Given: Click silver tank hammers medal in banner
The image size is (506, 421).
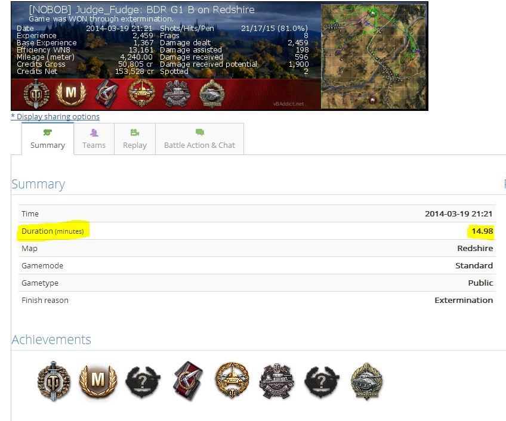Looking at the screenshot, I should click(x=176, y=94).
